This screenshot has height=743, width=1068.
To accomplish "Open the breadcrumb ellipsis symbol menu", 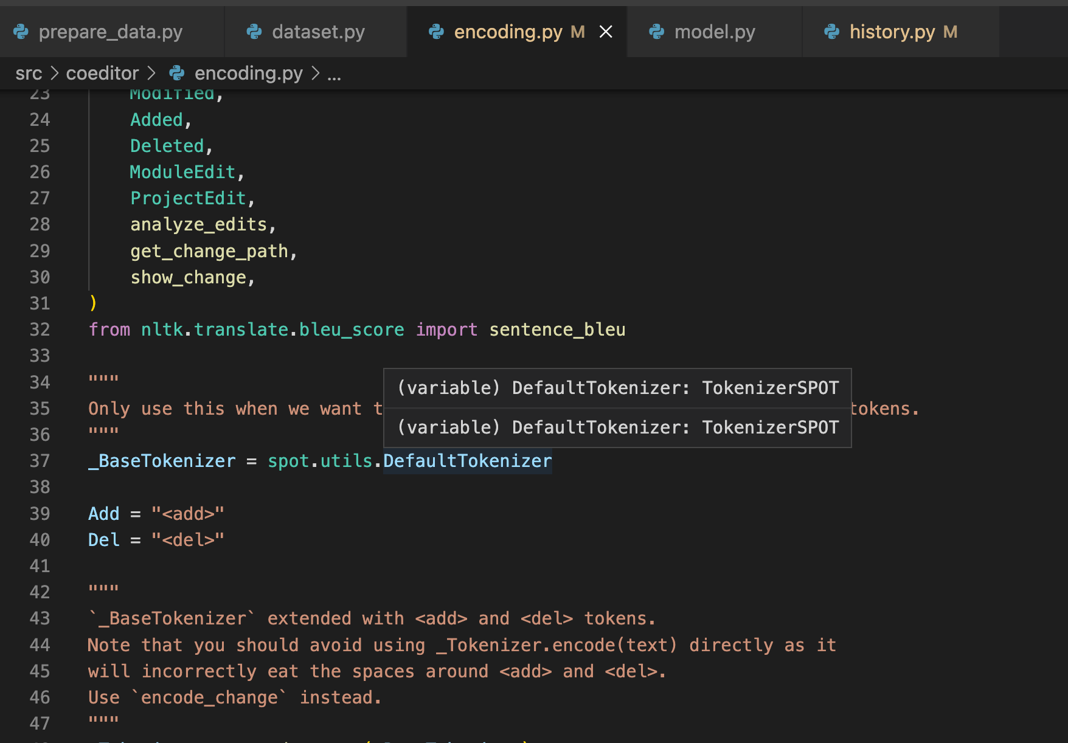I will click(x=334, y=74).
